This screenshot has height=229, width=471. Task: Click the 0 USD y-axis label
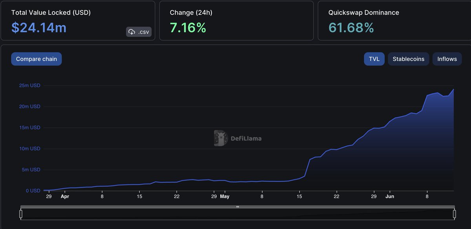(33, 191)
